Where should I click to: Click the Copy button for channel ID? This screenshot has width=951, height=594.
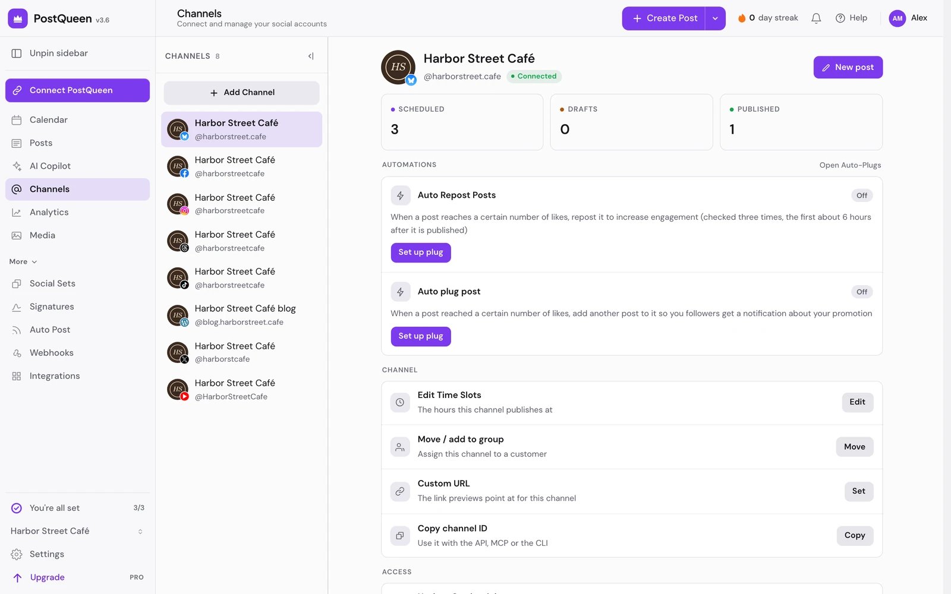(x=855, y=536)
